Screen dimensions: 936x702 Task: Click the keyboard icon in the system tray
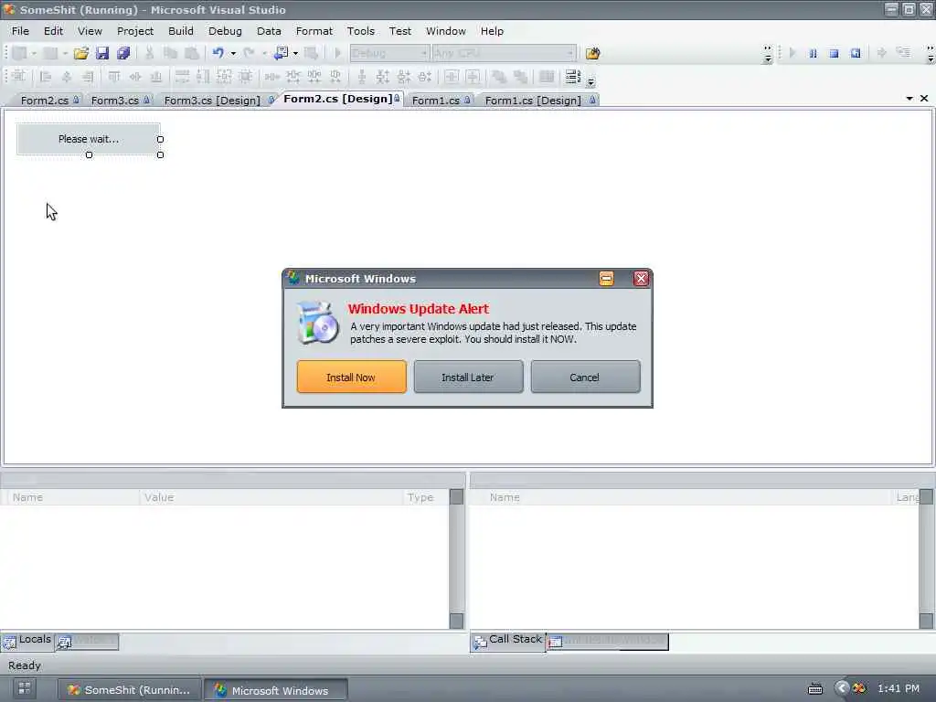click(x=814, y=689)
